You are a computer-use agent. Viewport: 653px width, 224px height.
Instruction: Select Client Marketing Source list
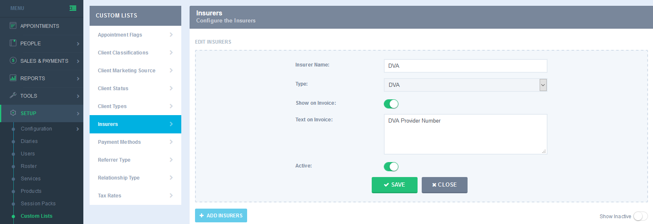(x=135, y=71)
